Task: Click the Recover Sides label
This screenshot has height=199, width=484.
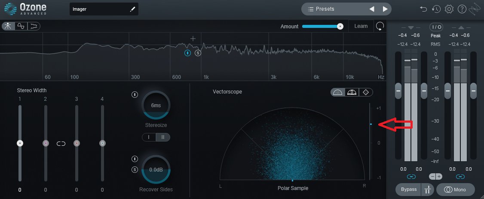Action: (x=156, y=190)
